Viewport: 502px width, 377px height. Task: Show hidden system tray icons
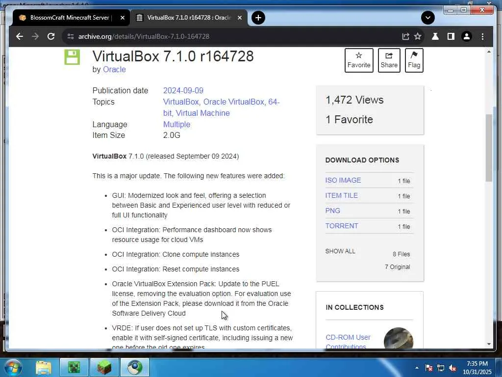pyautogui.click(x=417, y=368)
